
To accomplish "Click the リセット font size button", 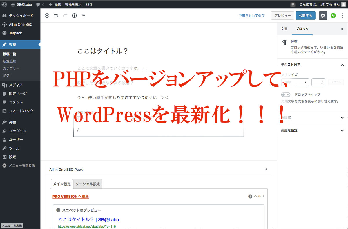I will click(336, 82).
